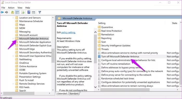
Task: Select Portable Operating System tree item
Action: tap(33, 73)
